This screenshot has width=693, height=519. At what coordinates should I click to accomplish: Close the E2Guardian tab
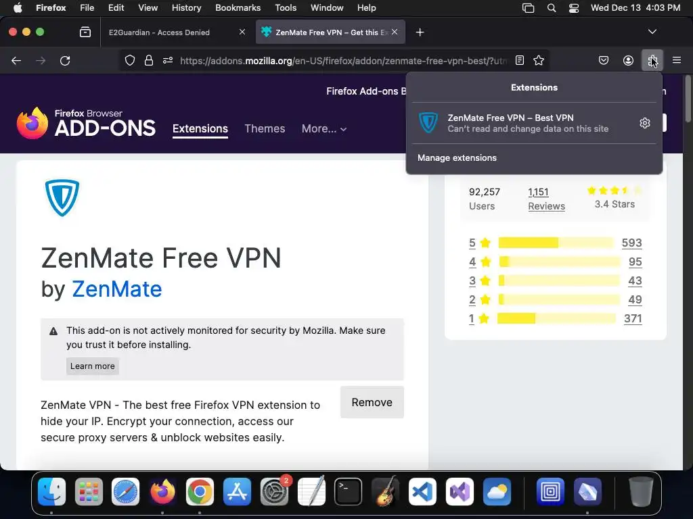pos(242,32)
